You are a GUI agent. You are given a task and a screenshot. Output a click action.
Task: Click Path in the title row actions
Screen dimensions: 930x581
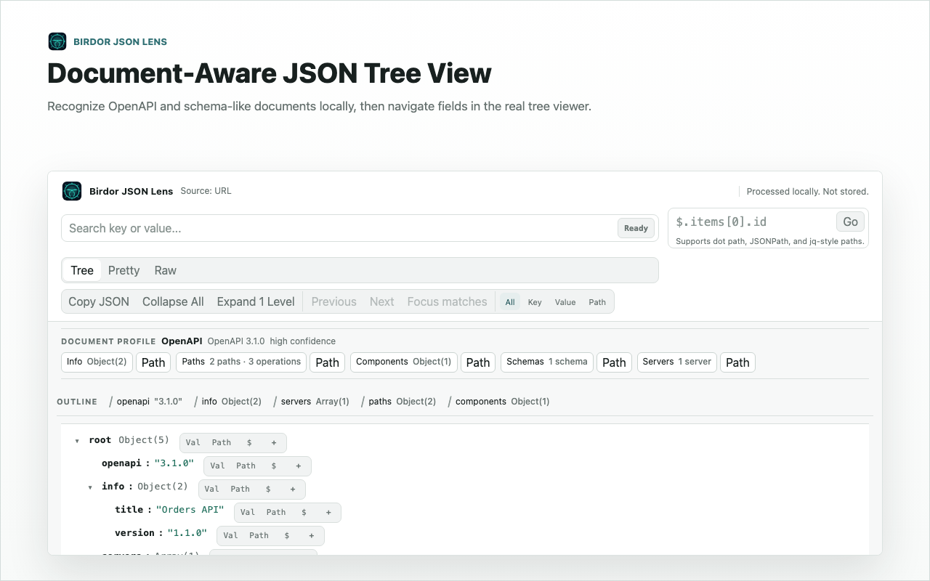click(x=276, y=512)
